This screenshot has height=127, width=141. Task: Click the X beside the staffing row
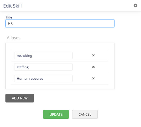(x=93, y=67)
